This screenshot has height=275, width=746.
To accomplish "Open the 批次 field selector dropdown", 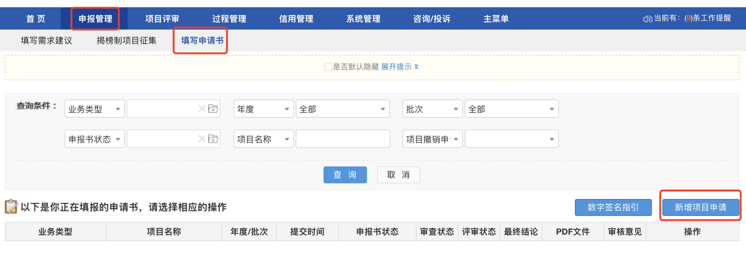I will click(x=432, y=109).
